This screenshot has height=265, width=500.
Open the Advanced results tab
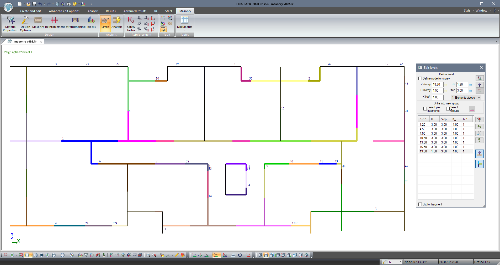coord(135,11)
